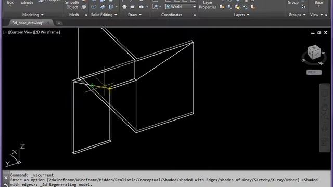Viewport: 333px width, 187px height.
Task: Select the Polygon draw tool
Action: click(x=124, y=7)
